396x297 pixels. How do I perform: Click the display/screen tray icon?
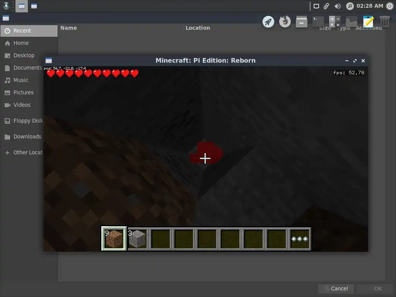click(x=316, y=6)
